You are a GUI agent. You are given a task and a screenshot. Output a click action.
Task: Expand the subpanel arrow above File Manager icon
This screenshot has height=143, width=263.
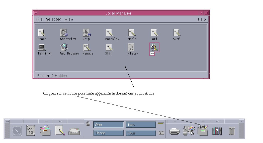click(46, 121)
